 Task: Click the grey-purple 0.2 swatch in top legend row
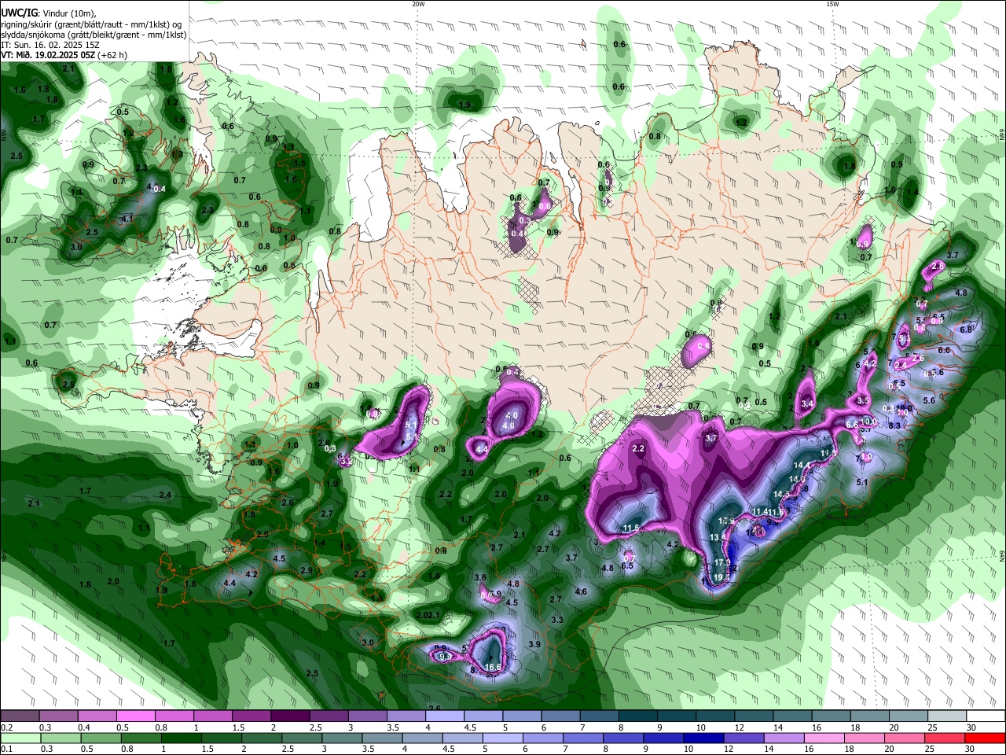click(20, 716)
